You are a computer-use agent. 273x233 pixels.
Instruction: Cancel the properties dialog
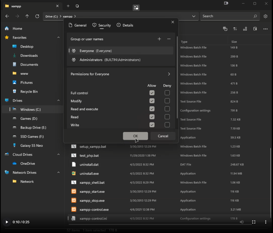163,136
